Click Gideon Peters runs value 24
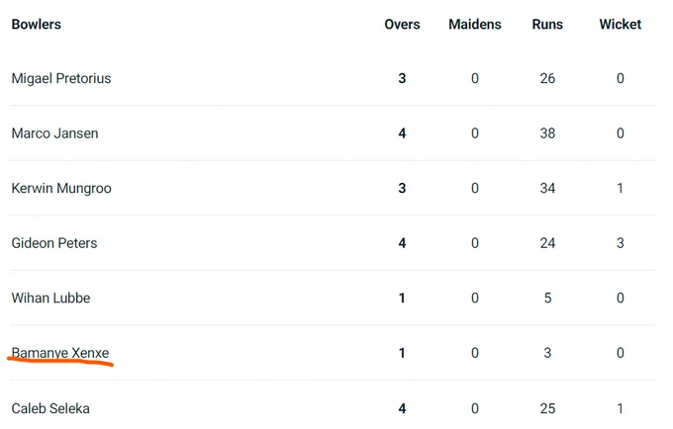Viewport: 673px width, 429px height. [547, 243]
